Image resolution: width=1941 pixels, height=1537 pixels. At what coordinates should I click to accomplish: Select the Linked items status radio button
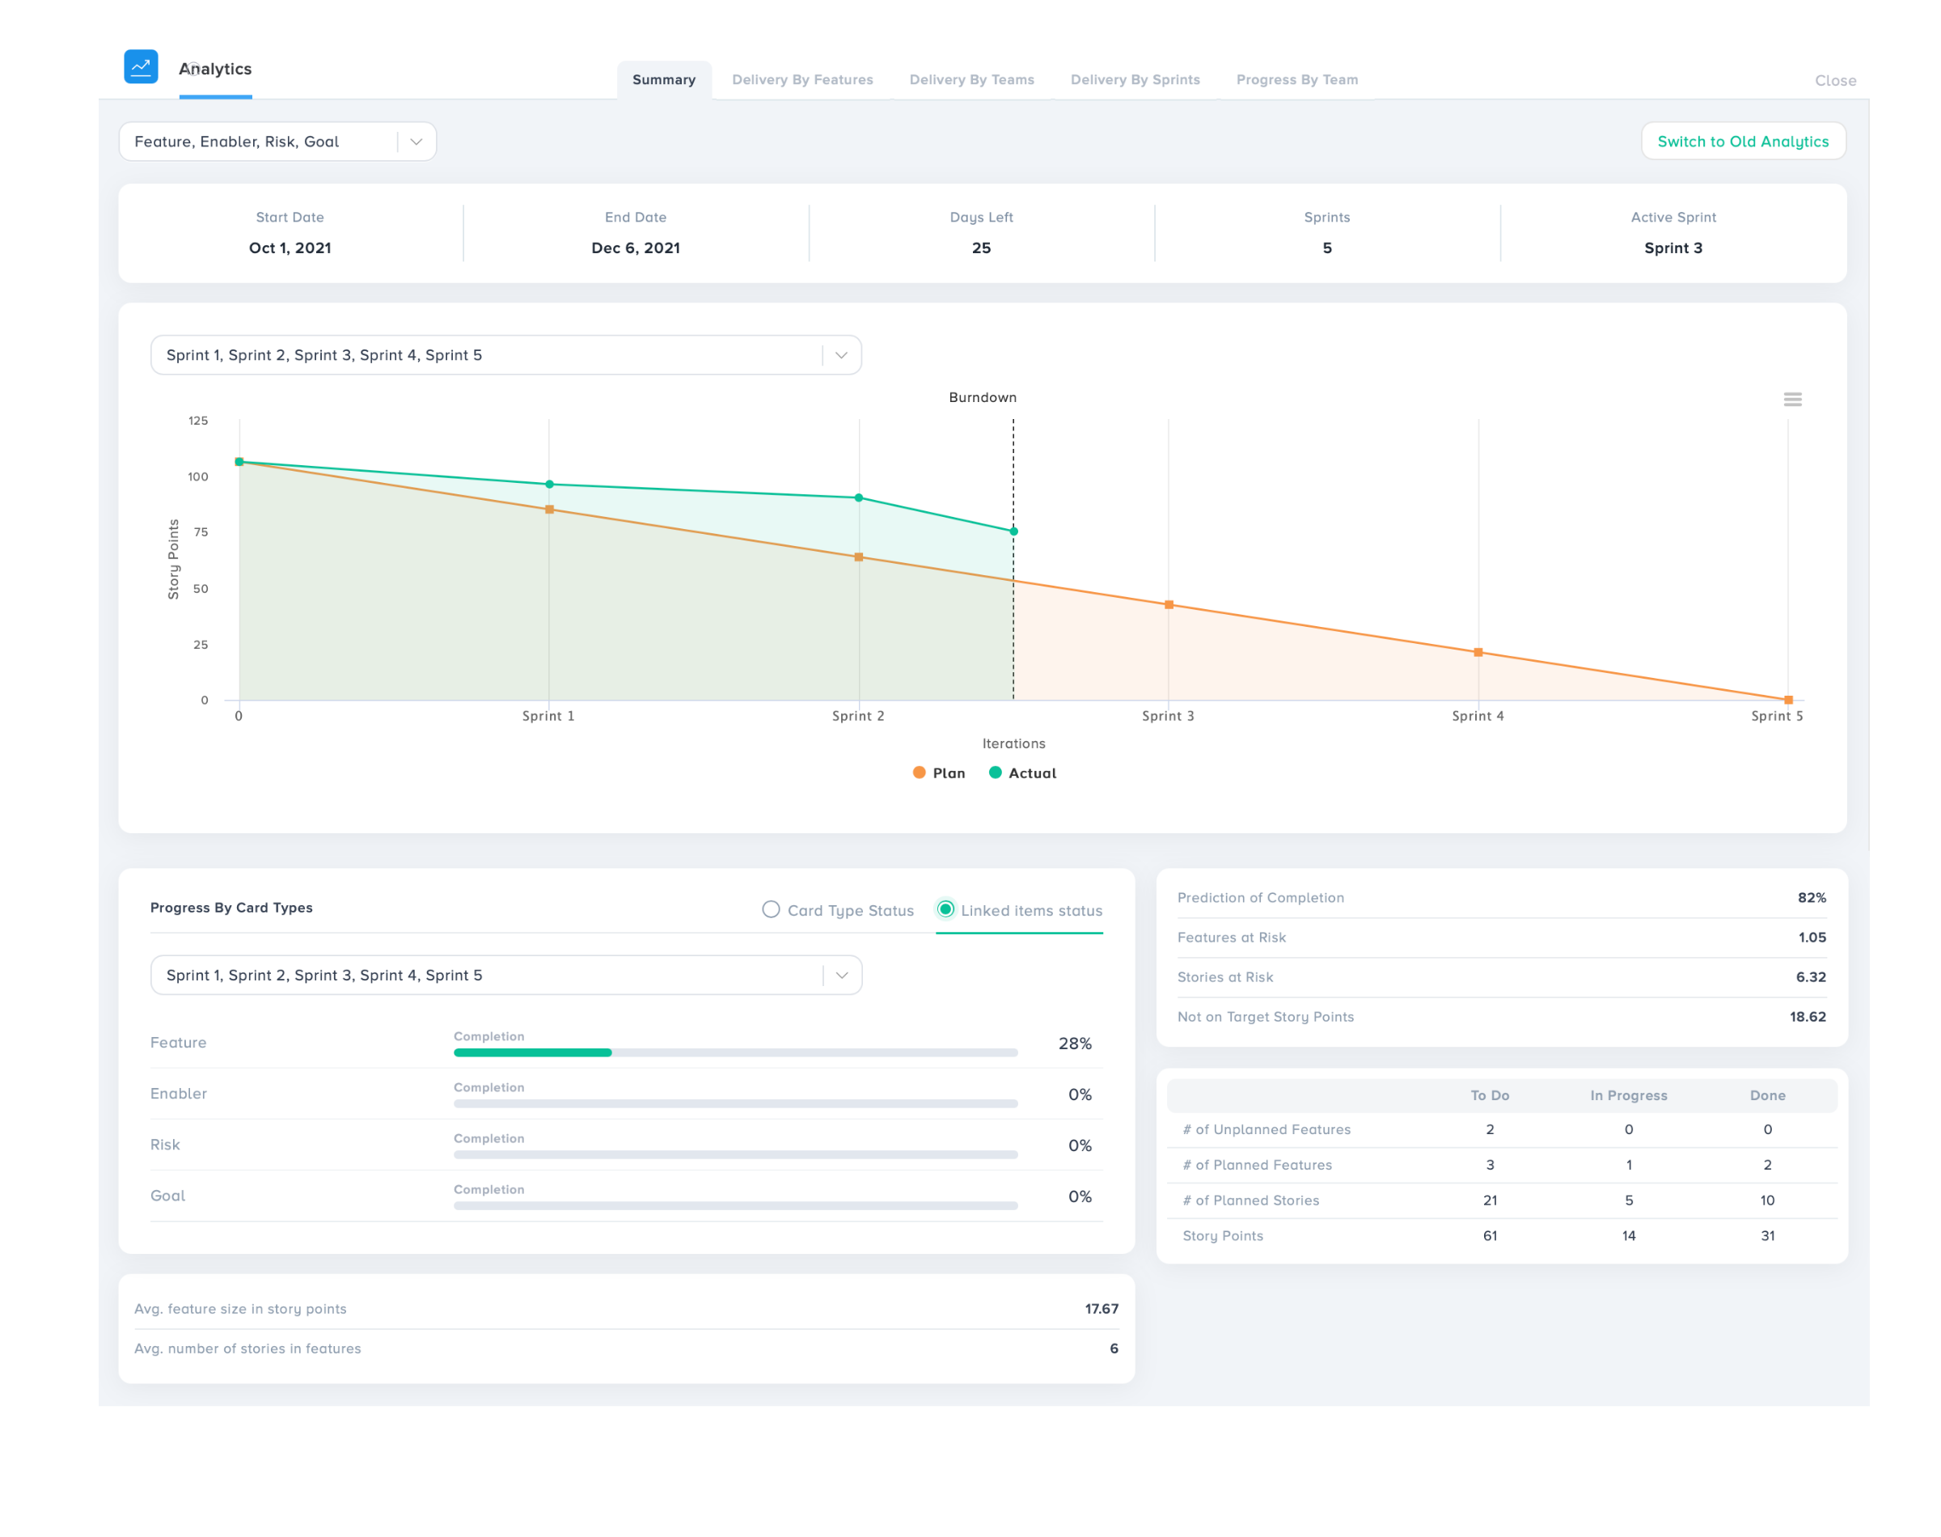pyautogui.click(x=945, y=909)
